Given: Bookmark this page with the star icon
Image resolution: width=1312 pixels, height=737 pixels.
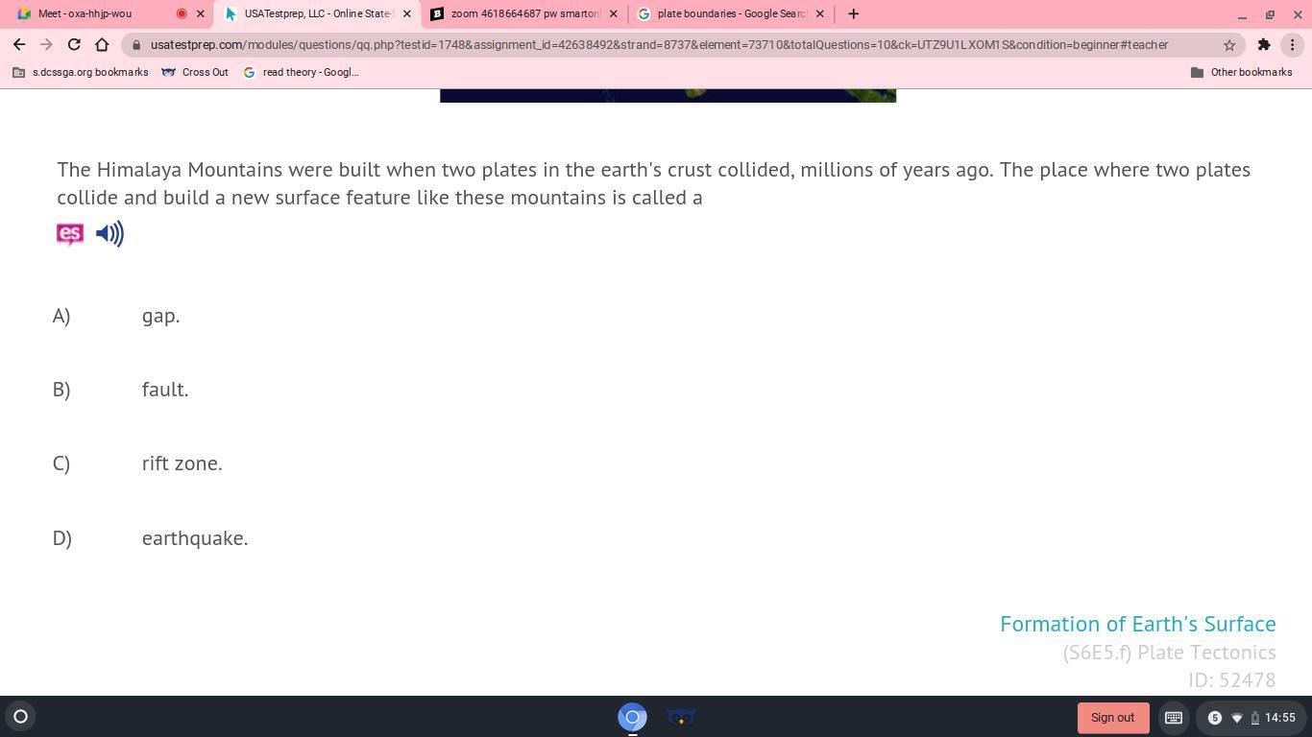Looking at the screenshot, I should [x=1229, y=44].
